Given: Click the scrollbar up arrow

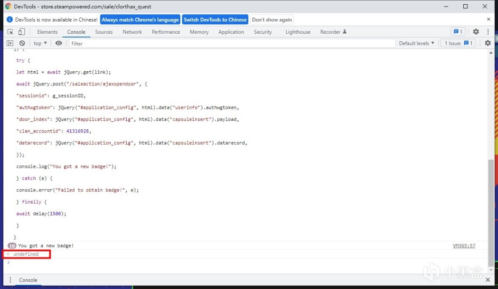Looking at the screenshot, I should 491,53.
